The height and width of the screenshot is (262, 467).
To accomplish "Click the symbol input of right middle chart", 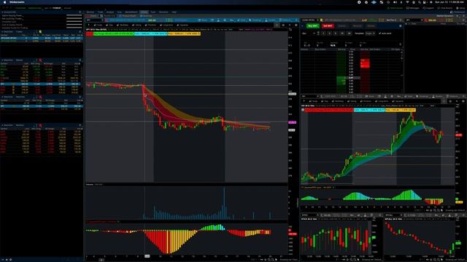I will click(x=310, y=97).
